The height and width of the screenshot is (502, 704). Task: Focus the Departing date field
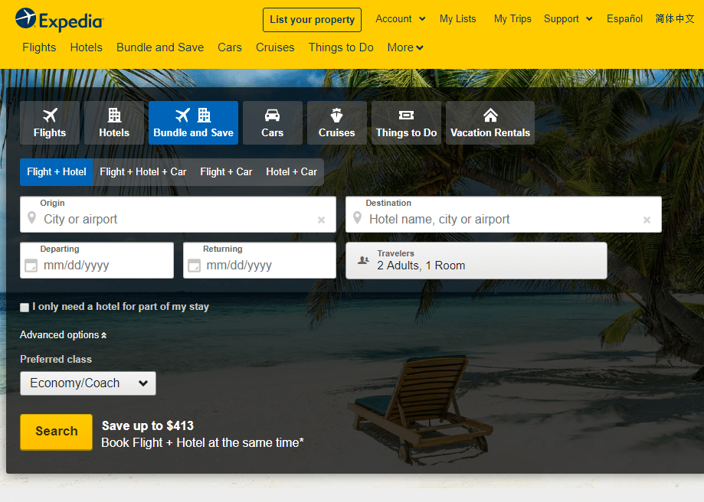coord(97,261)
